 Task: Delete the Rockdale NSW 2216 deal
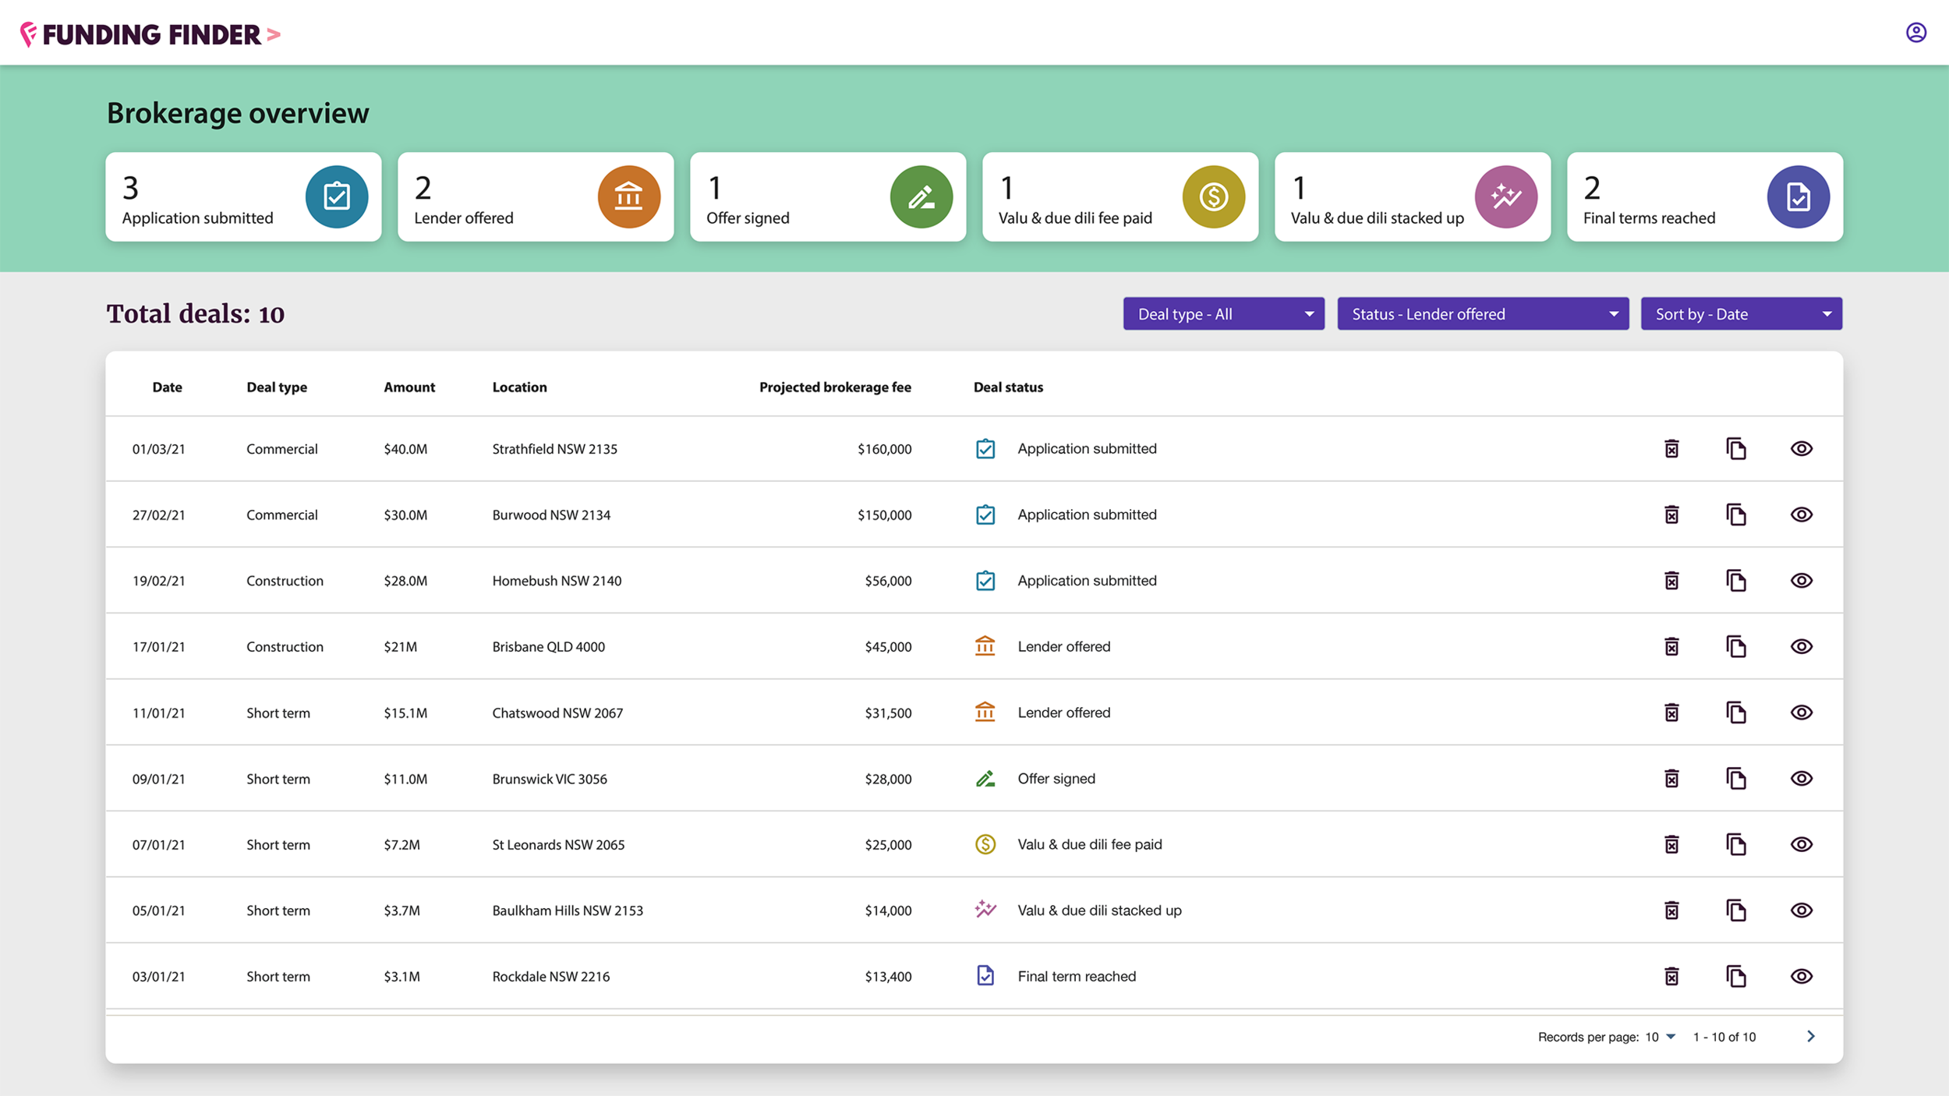[1671, 977]
